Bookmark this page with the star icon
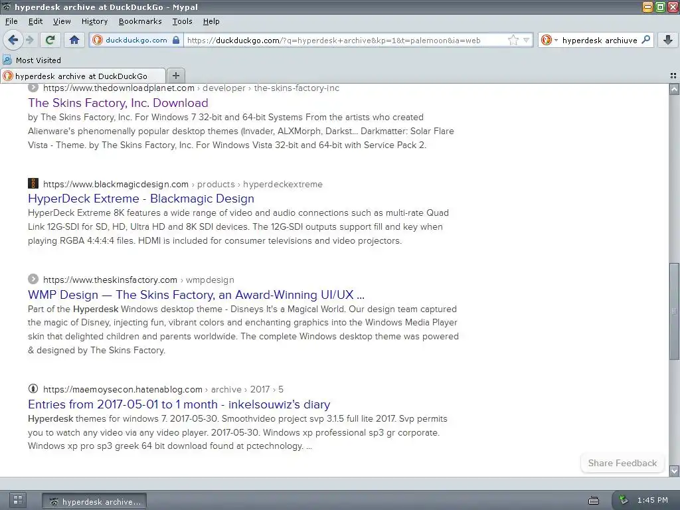Image resolution: width=680 pixels, height=510 pixels. 513,40
